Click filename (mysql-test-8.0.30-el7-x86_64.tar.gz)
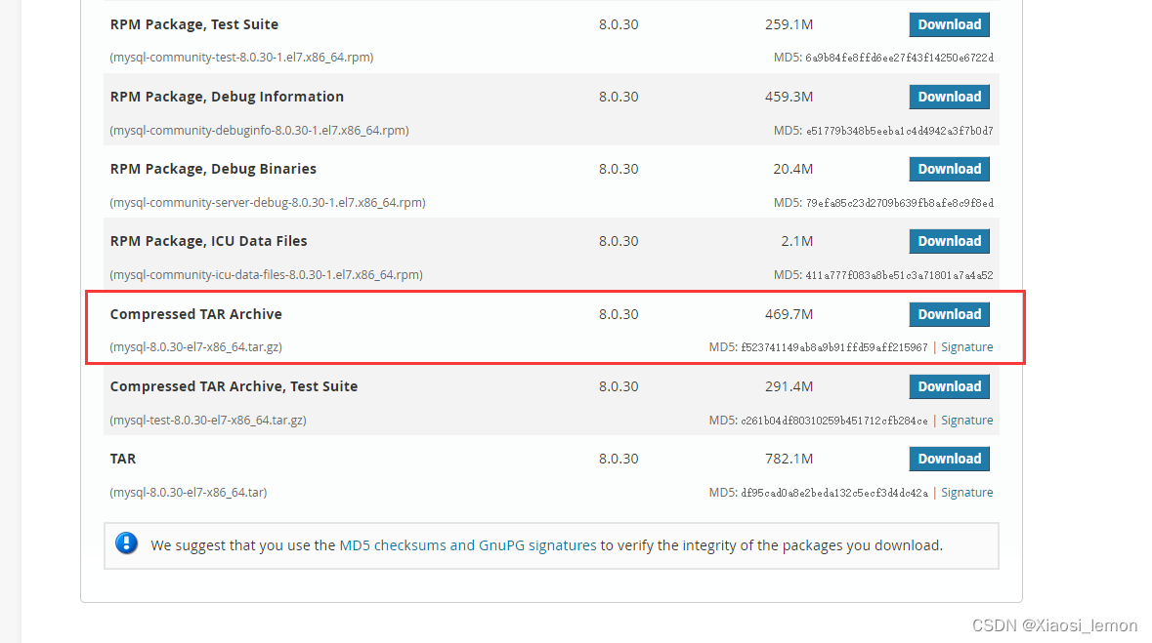Viewport: 1152px width, 643px height. pyautogui.click(x=208, y=420)
